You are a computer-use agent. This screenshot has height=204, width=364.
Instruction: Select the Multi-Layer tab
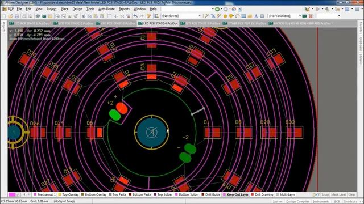(286, 194)
